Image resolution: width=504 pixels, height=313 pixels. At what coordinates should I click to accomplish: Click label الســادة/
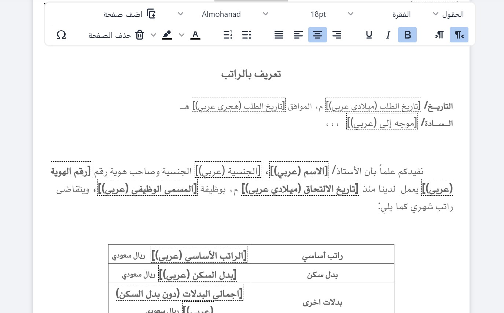pyautogui.click(x=437, y=123)
